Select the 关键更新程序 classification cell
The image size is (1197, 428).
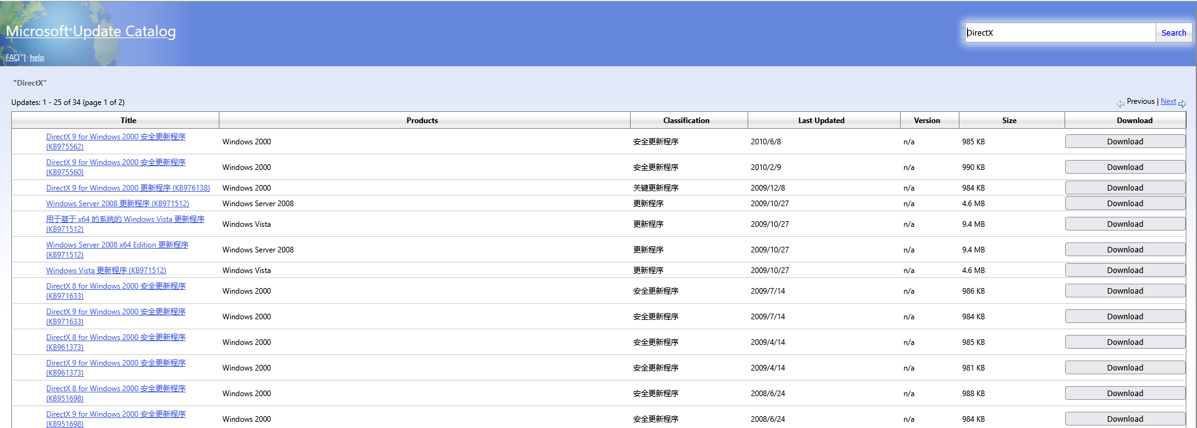[x=656, y=188]
